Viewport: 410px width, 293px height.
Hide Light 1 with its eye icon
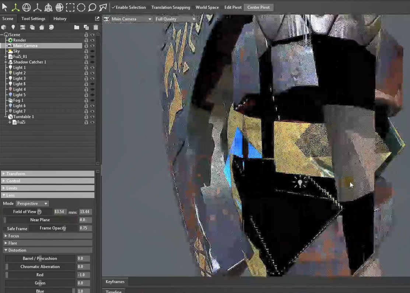(92, 68)
